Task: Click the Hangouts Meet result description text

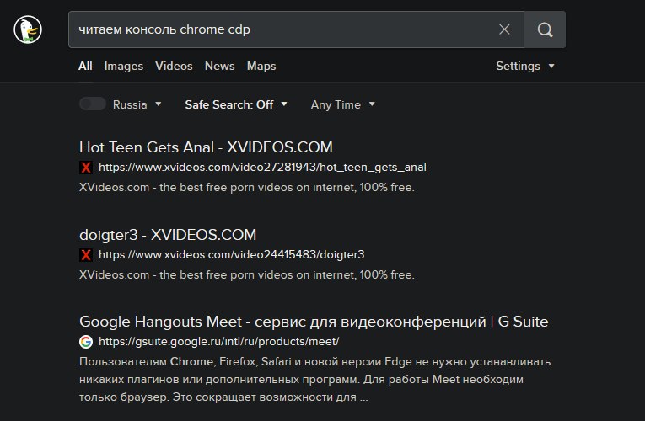Action: coord(314,380)
